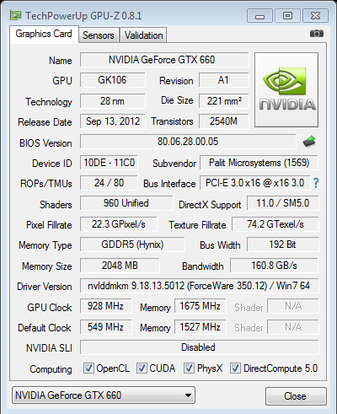Screen dimensions: 337x414
Task: Click the Name field showing GTX 660
Action: [164, 60]
